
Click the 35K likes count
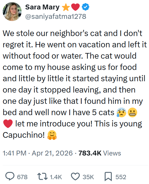point(88,177)
